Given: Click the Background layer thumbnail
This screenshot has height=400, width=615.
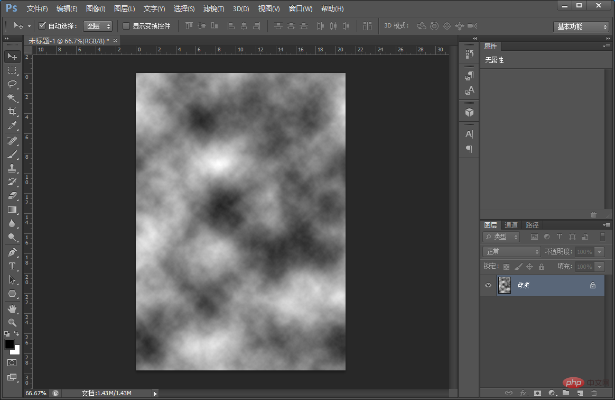Looking at the screenshot, I should pos(505,285).
